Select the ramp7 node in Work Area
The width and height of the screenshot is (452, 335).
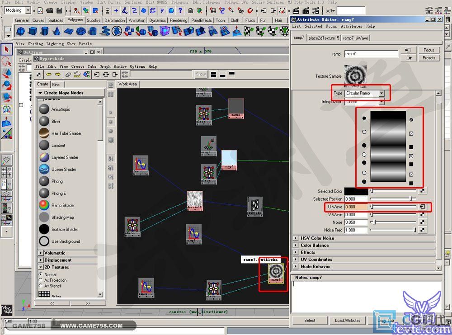tap(276, 274)
